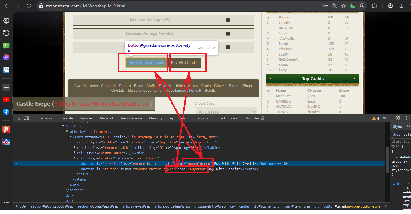The width and height of the screenshot is (411, 214).
Task: Click the shield protection icon in address bar
Action: (x=362, y=6)
